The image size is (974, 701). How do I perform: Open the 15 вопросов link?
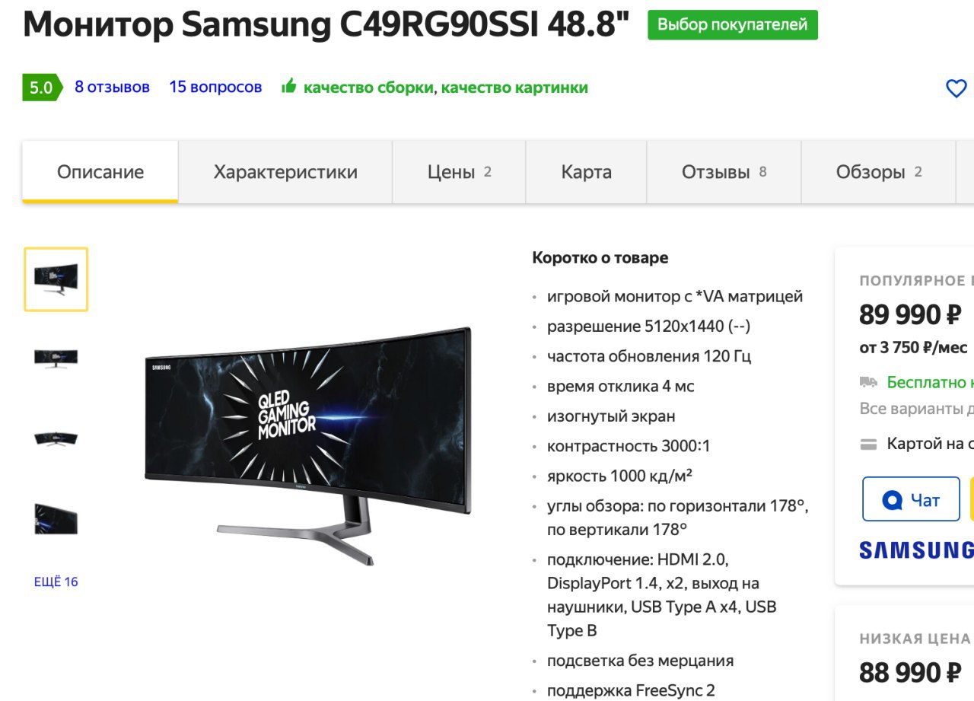[215, 88]
